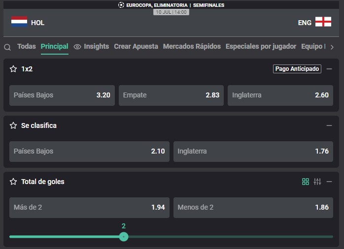Click the England flag icon
The width and height of the screenshot is (344, 249).
[323, 22]
